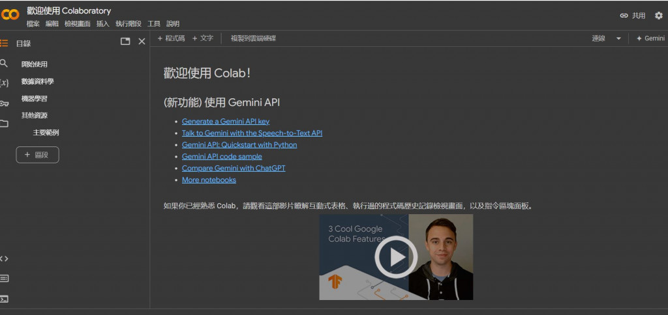Open the Gemini assistant button
The height and width of the screenshot is (315, 668).
(x=650, y=38)
